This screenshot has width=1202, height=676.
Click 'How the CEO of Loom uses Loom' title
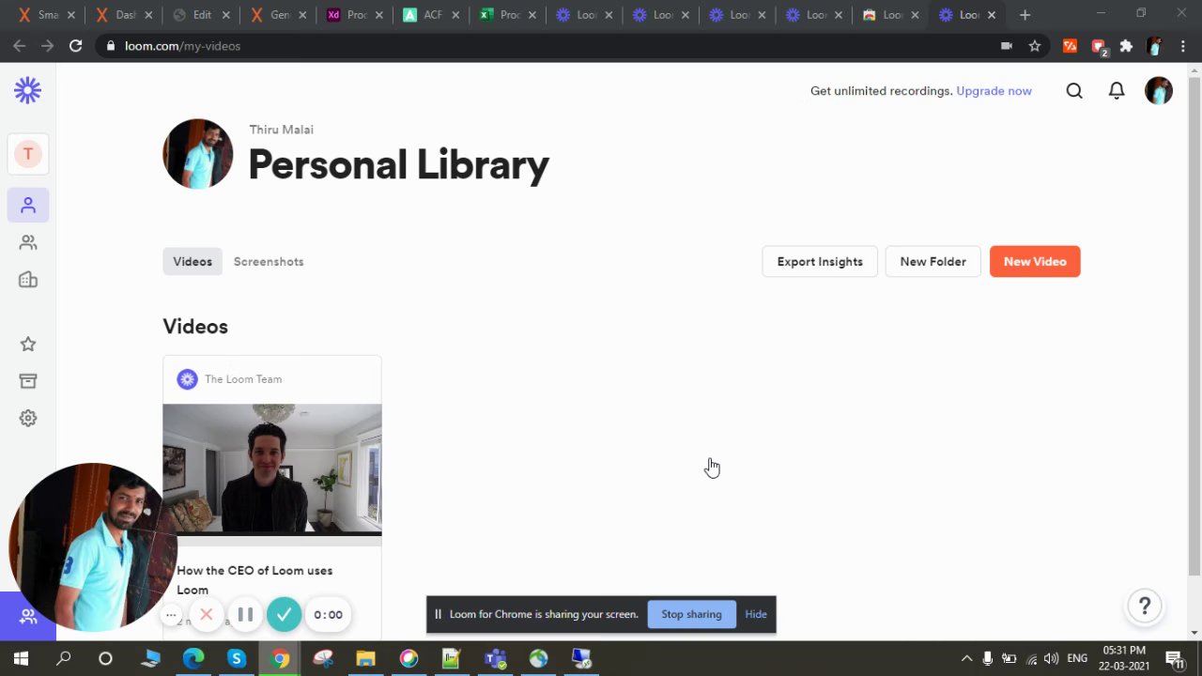click(254, 580)
